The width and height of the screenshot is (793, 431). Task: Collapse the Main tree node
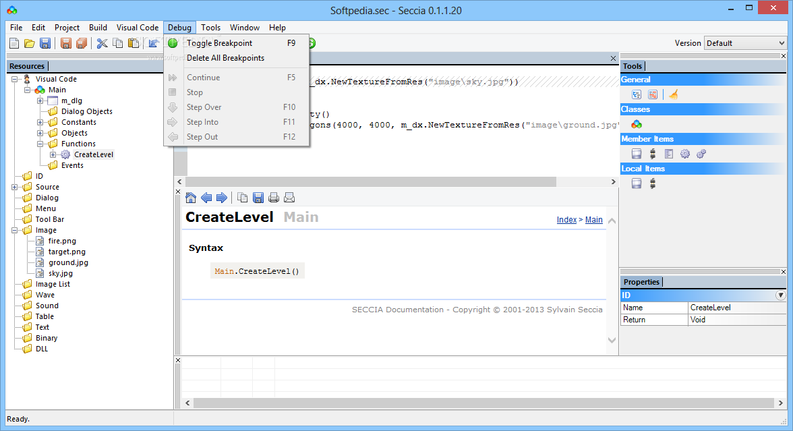27,90
